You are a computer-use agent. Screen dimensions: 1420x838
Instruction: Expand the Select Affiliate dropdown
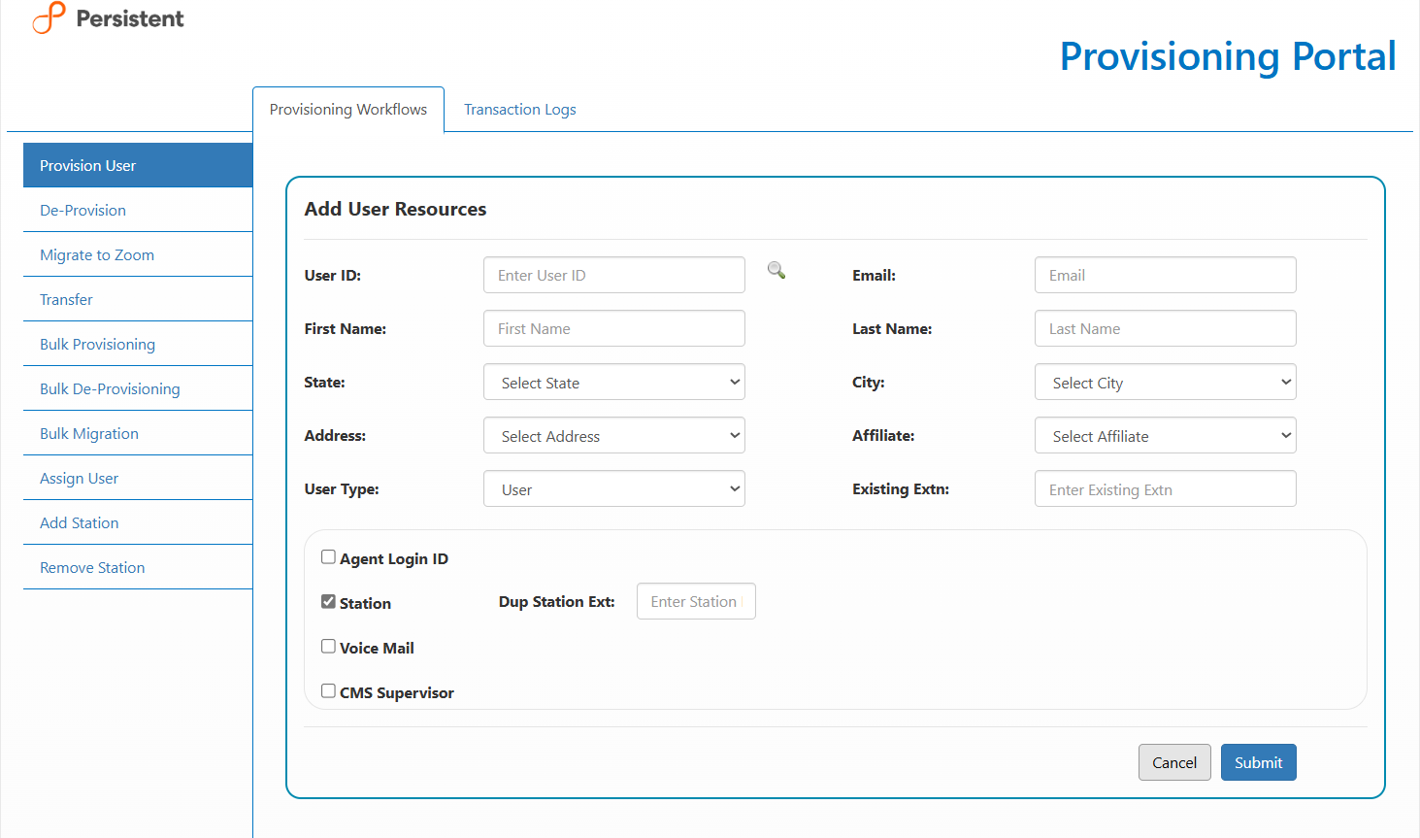pos(1166,435)
